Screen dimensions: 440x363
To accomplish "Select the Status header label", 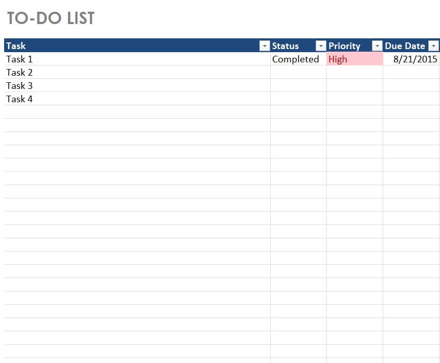I will [x=285, y=46].
